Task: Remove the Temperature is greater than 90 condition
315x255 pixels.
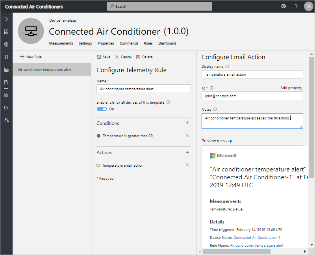Action: (187, 136)
